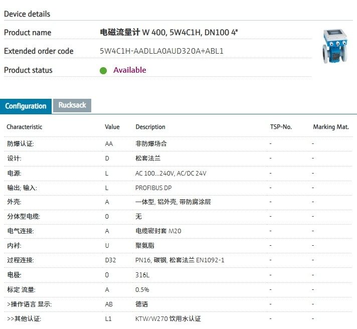Screen dimensions: 357x329
Task: Click the Value column header
Action: [x=112, y=127]
